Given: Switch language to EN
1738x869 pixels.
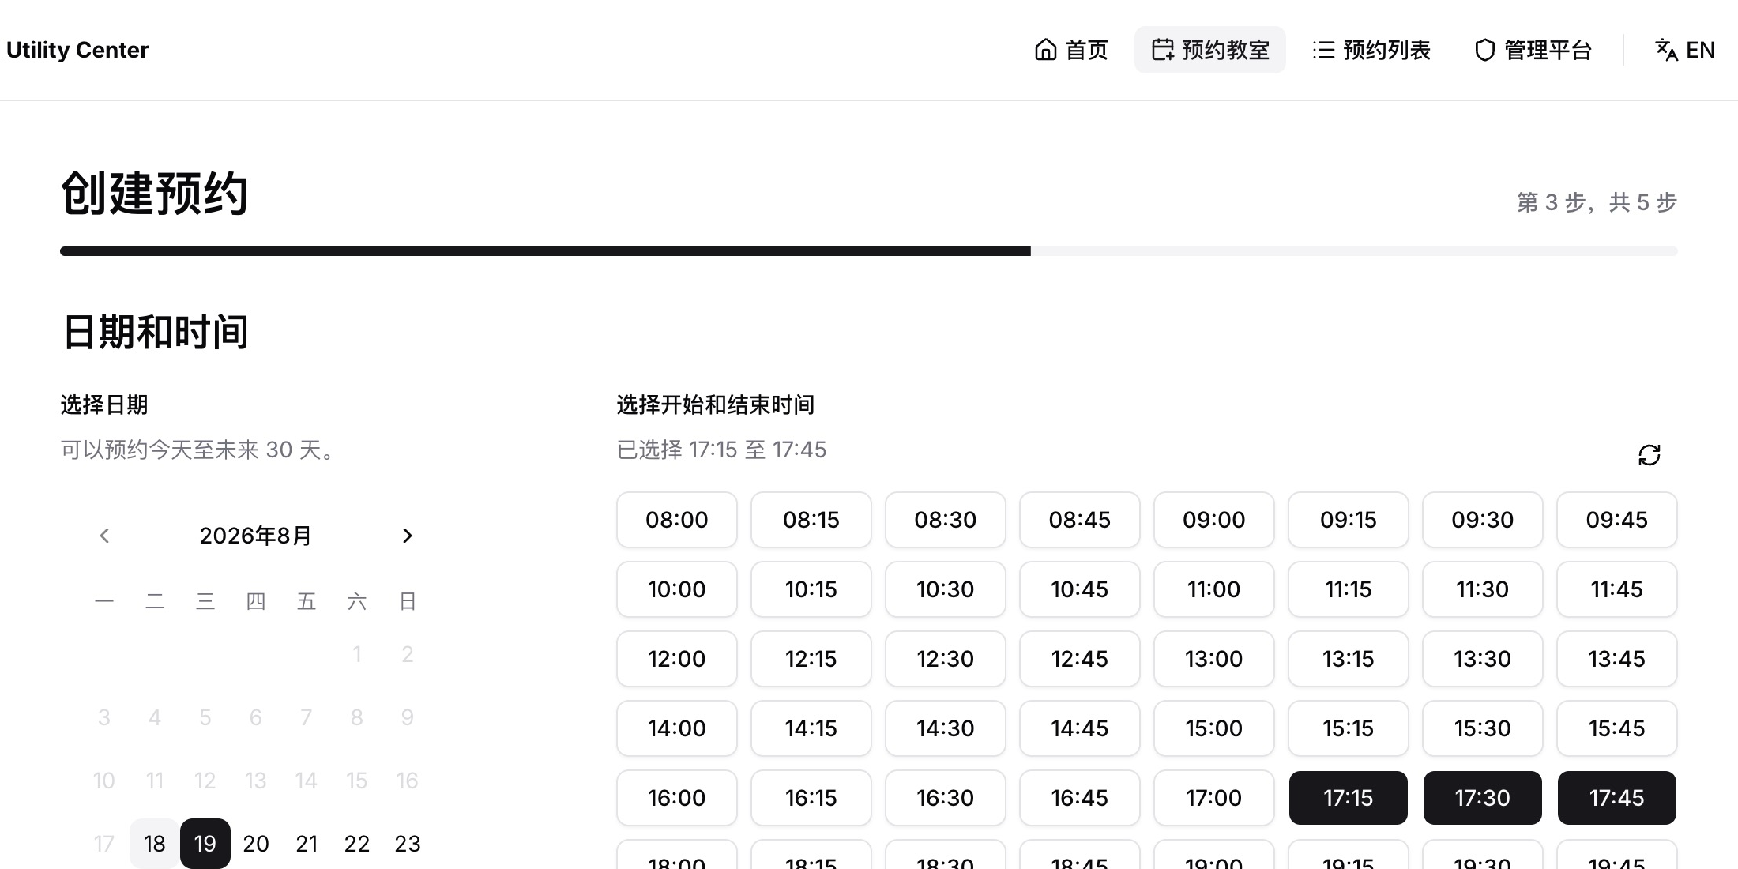Looking at the screenshot, I should coord(1685,50).
